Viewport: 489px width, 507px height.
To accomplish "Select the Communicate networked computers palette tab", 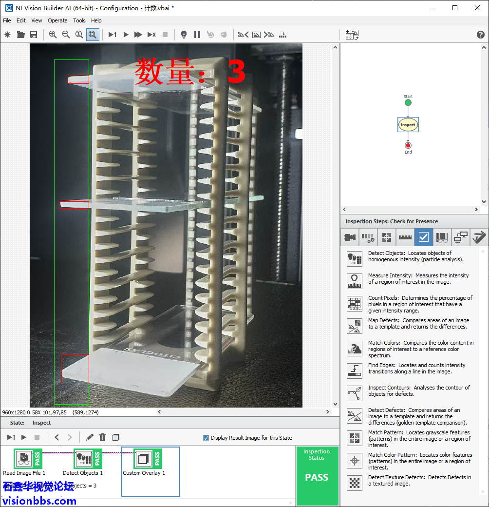I will click(x=460, y=237).
